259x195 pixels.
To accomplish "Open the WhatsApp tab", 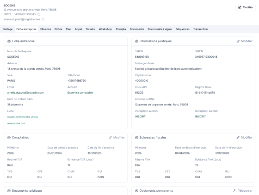I will click(x=105, y=29).
